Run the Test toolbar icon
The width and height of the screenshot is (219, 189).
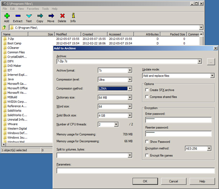pos(29,16)
